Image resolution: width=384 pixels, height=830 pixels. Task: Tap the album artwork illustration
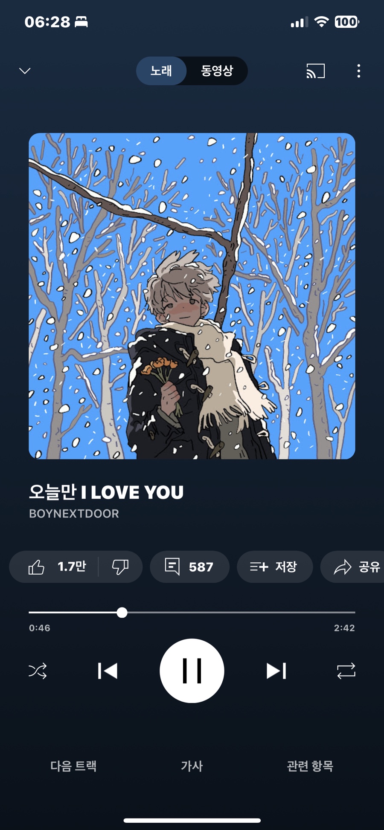coord(192,296)
